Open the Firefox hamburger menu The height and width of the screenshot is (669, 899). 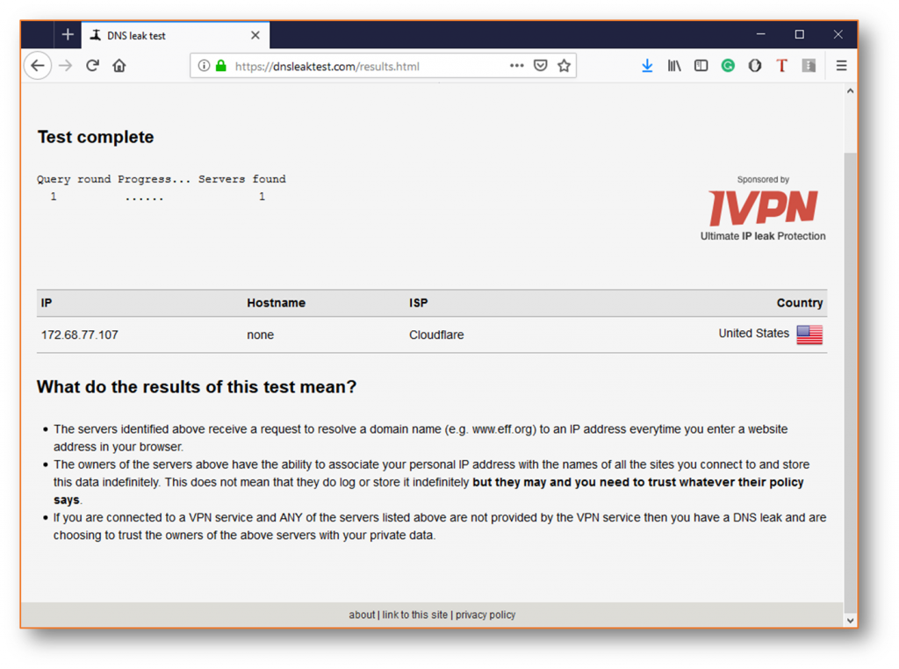coord(841,66)
